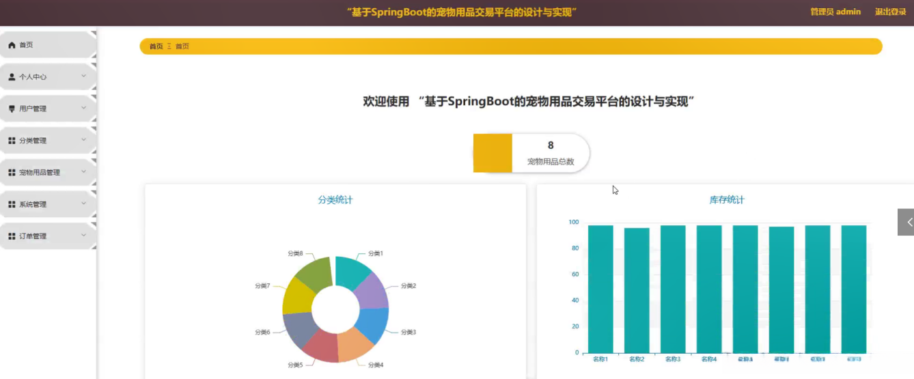The width and height of the screenshot is (914, 379).
Task: Click the platform title in the top header
Action: (462, 12)
